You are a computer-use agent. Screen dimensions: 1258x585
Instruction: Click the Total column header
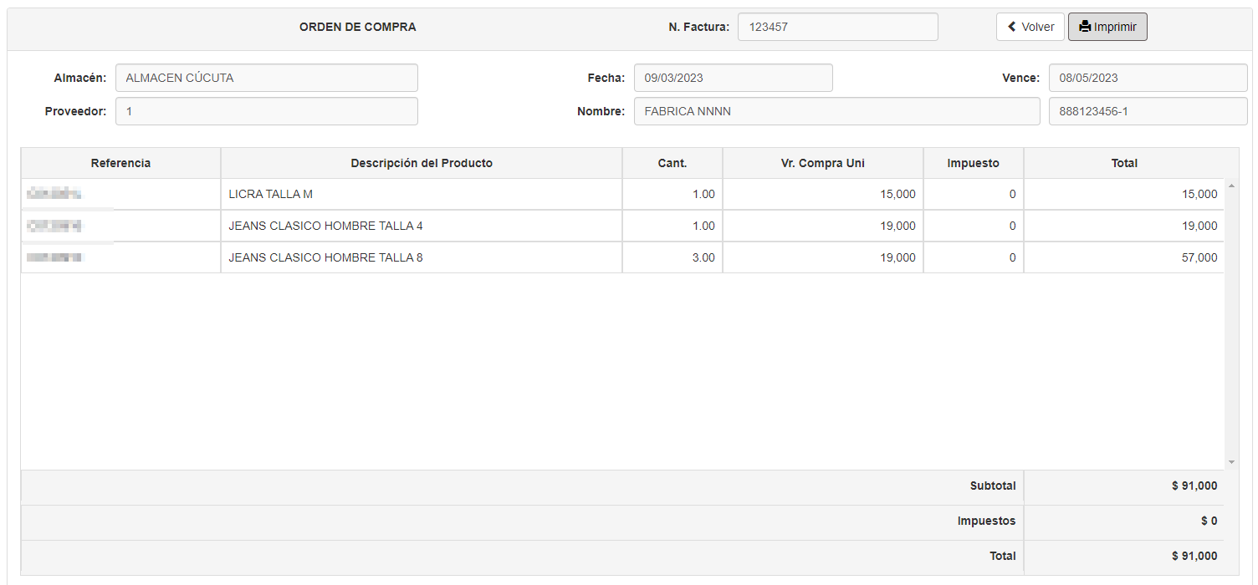(1124, 163)
